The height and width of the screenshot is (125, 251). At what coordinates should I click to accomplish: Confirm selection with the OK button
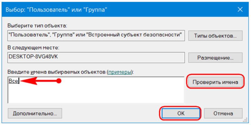pyautogui.click(x=181, y=113)
